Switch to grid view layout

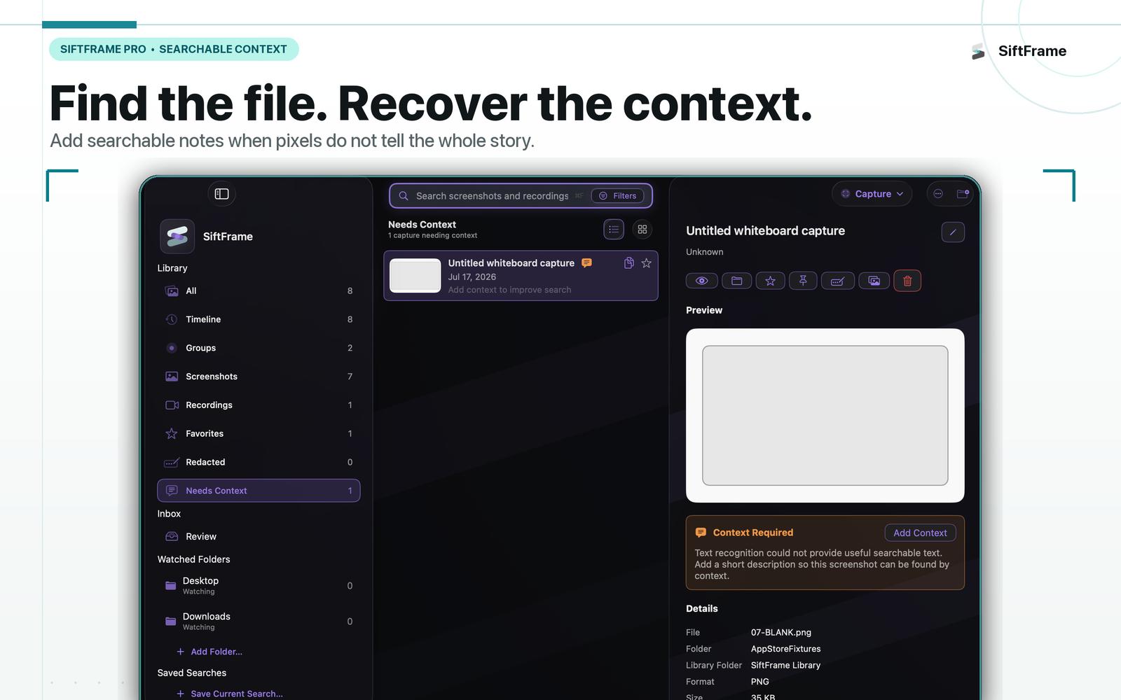(642, 230)
